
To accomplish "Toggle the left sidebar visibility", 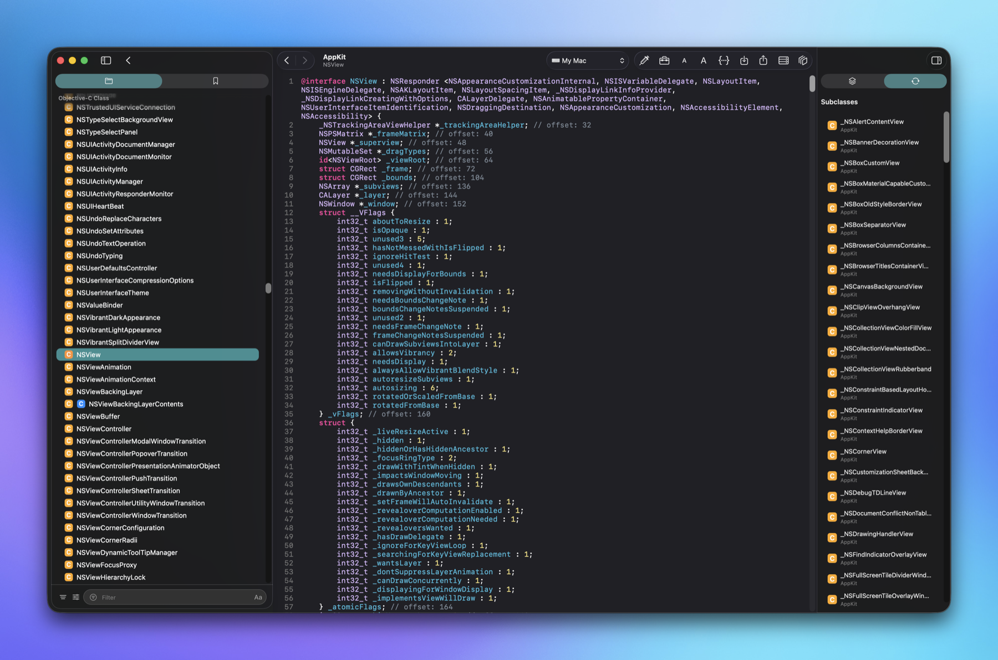I will click(106, 60).
